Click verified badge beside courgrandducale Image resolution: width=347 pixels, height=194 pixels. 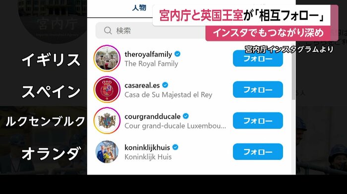[186, 116]
